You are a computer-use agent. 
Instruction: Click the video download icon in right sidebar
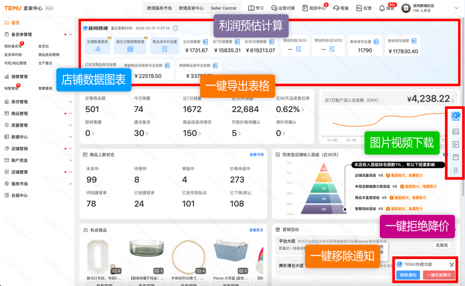[455, 145]
